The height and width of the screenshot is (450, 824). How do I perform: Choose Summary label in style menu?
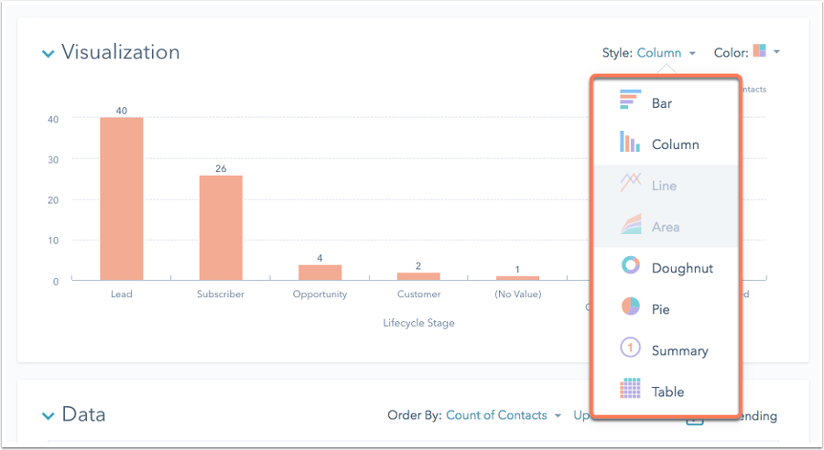[679, 350]
